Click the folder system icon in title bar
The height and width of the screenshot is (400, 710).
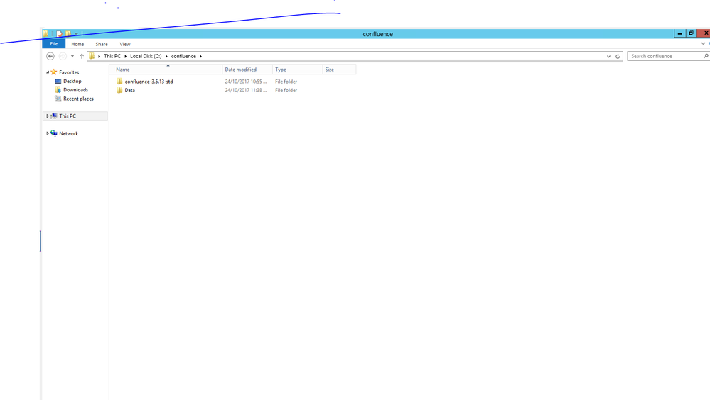click(x=45, y=34)
